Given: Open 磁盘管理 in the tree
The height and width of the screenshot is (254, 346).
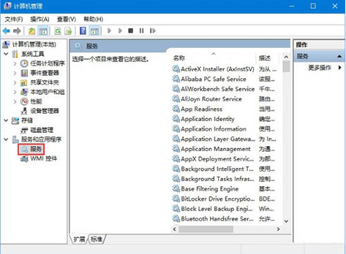Looking at the screenshot, I should click(x=42, y=130).
